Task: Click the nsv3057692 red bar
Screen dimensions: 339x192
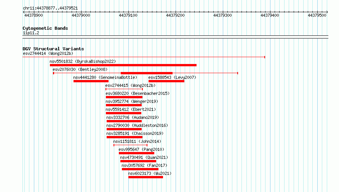Action: tap(140, 169)
